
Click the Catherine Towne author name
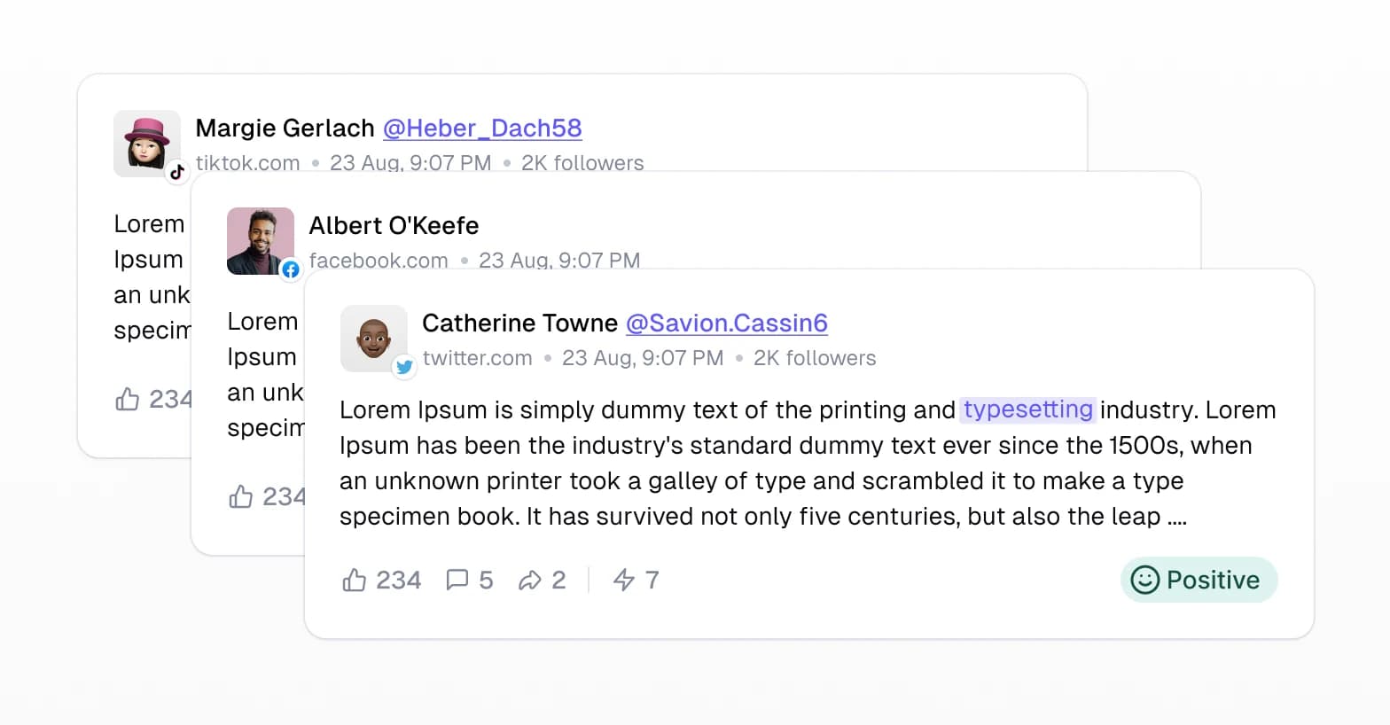[x=519, y=324]
